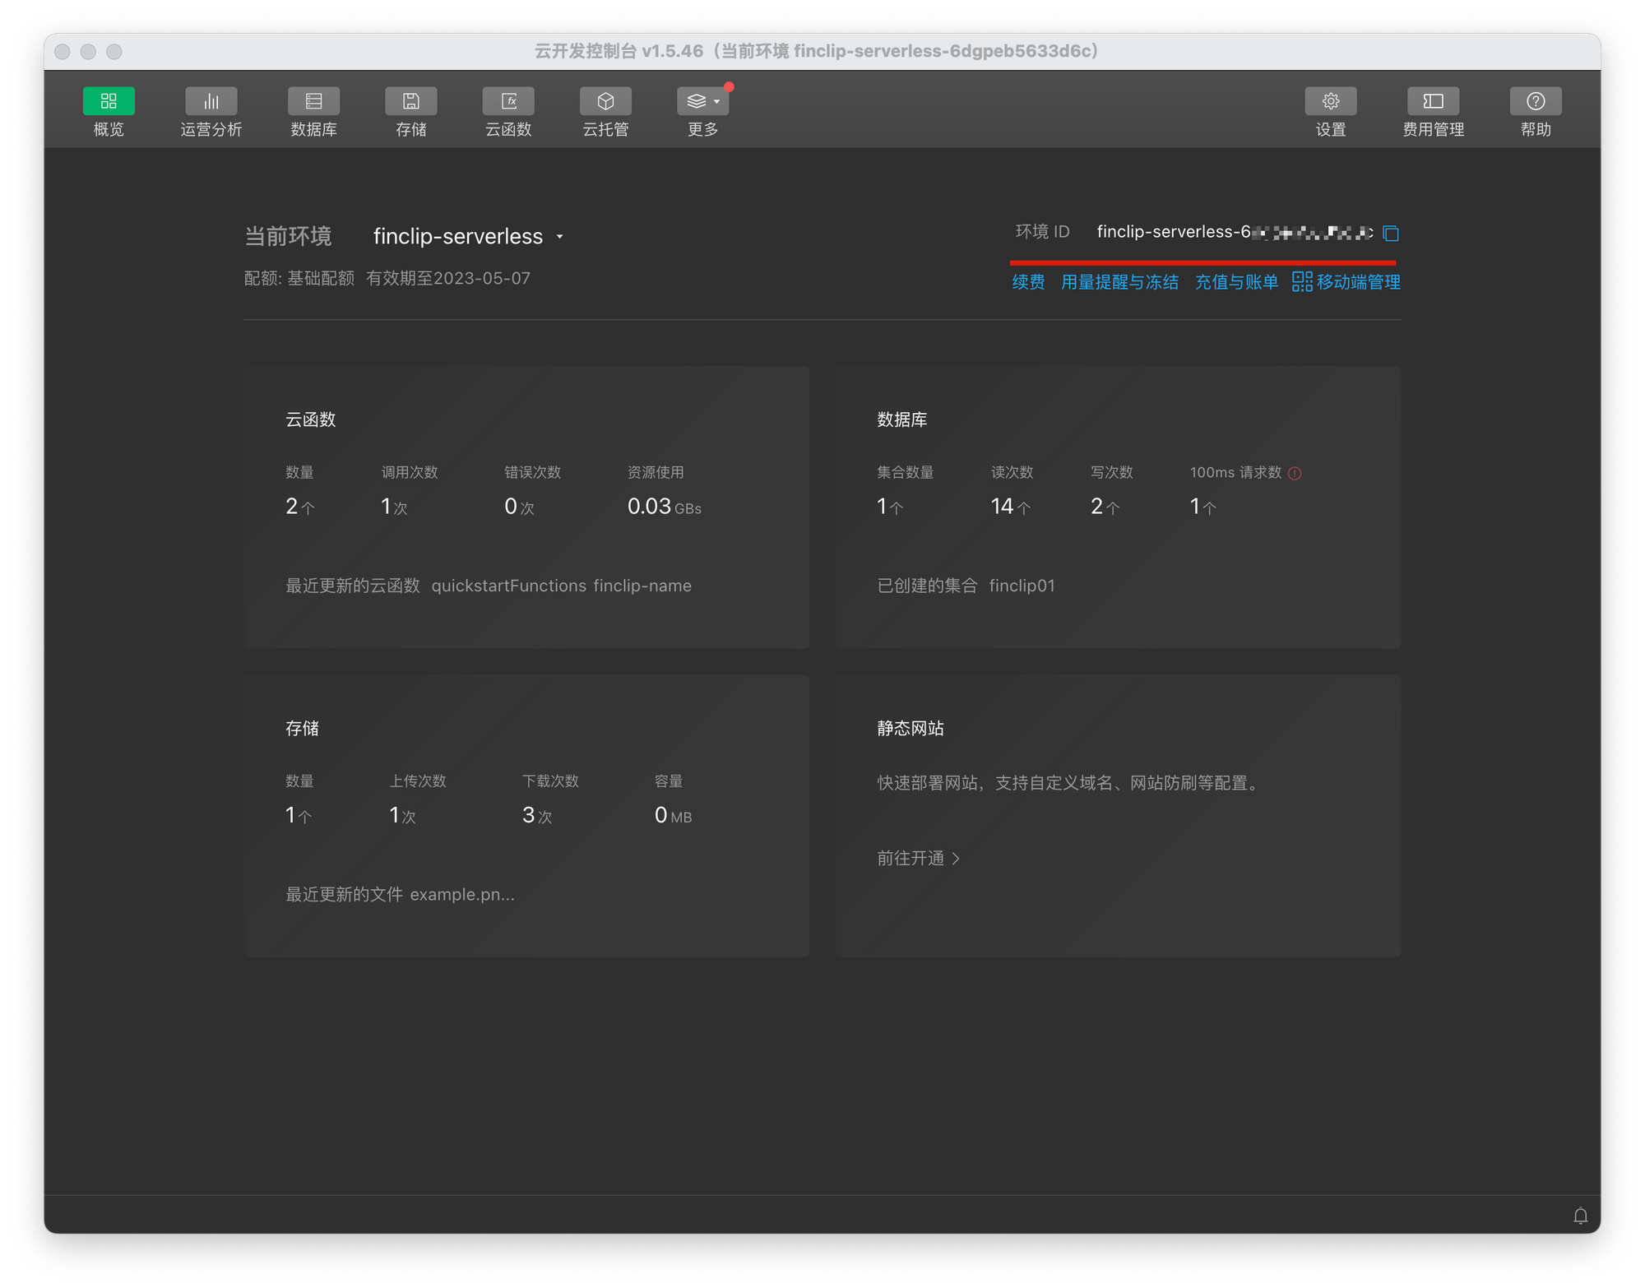Expand the 更多 toolbar dropdown

702,101
